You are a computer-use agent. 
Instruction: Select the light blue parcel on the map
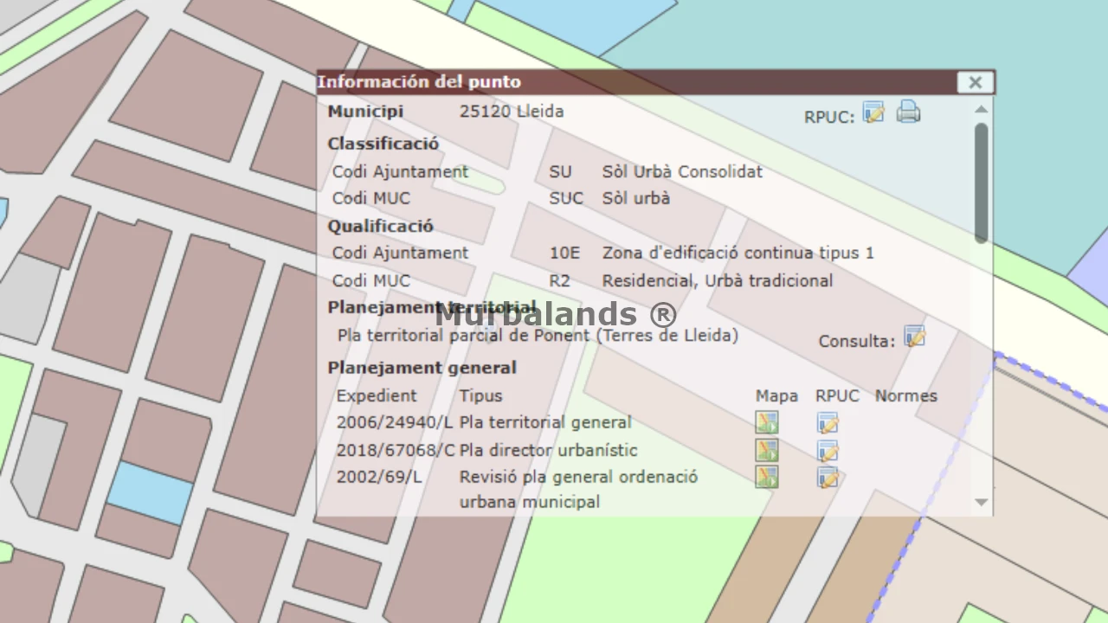(x=150, y=493)
